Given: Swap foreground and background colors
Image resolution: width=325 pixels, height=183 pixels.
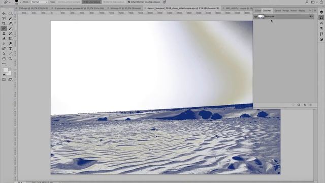Looking at the screenshot, I should click(10, 68).
